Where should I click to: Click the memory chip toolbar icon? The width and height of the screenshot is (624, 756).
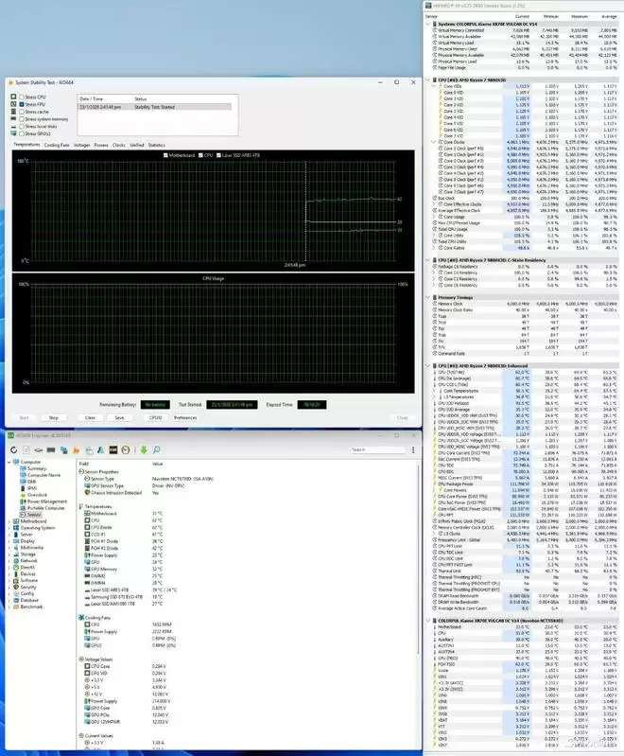click(x=51, y=450)
